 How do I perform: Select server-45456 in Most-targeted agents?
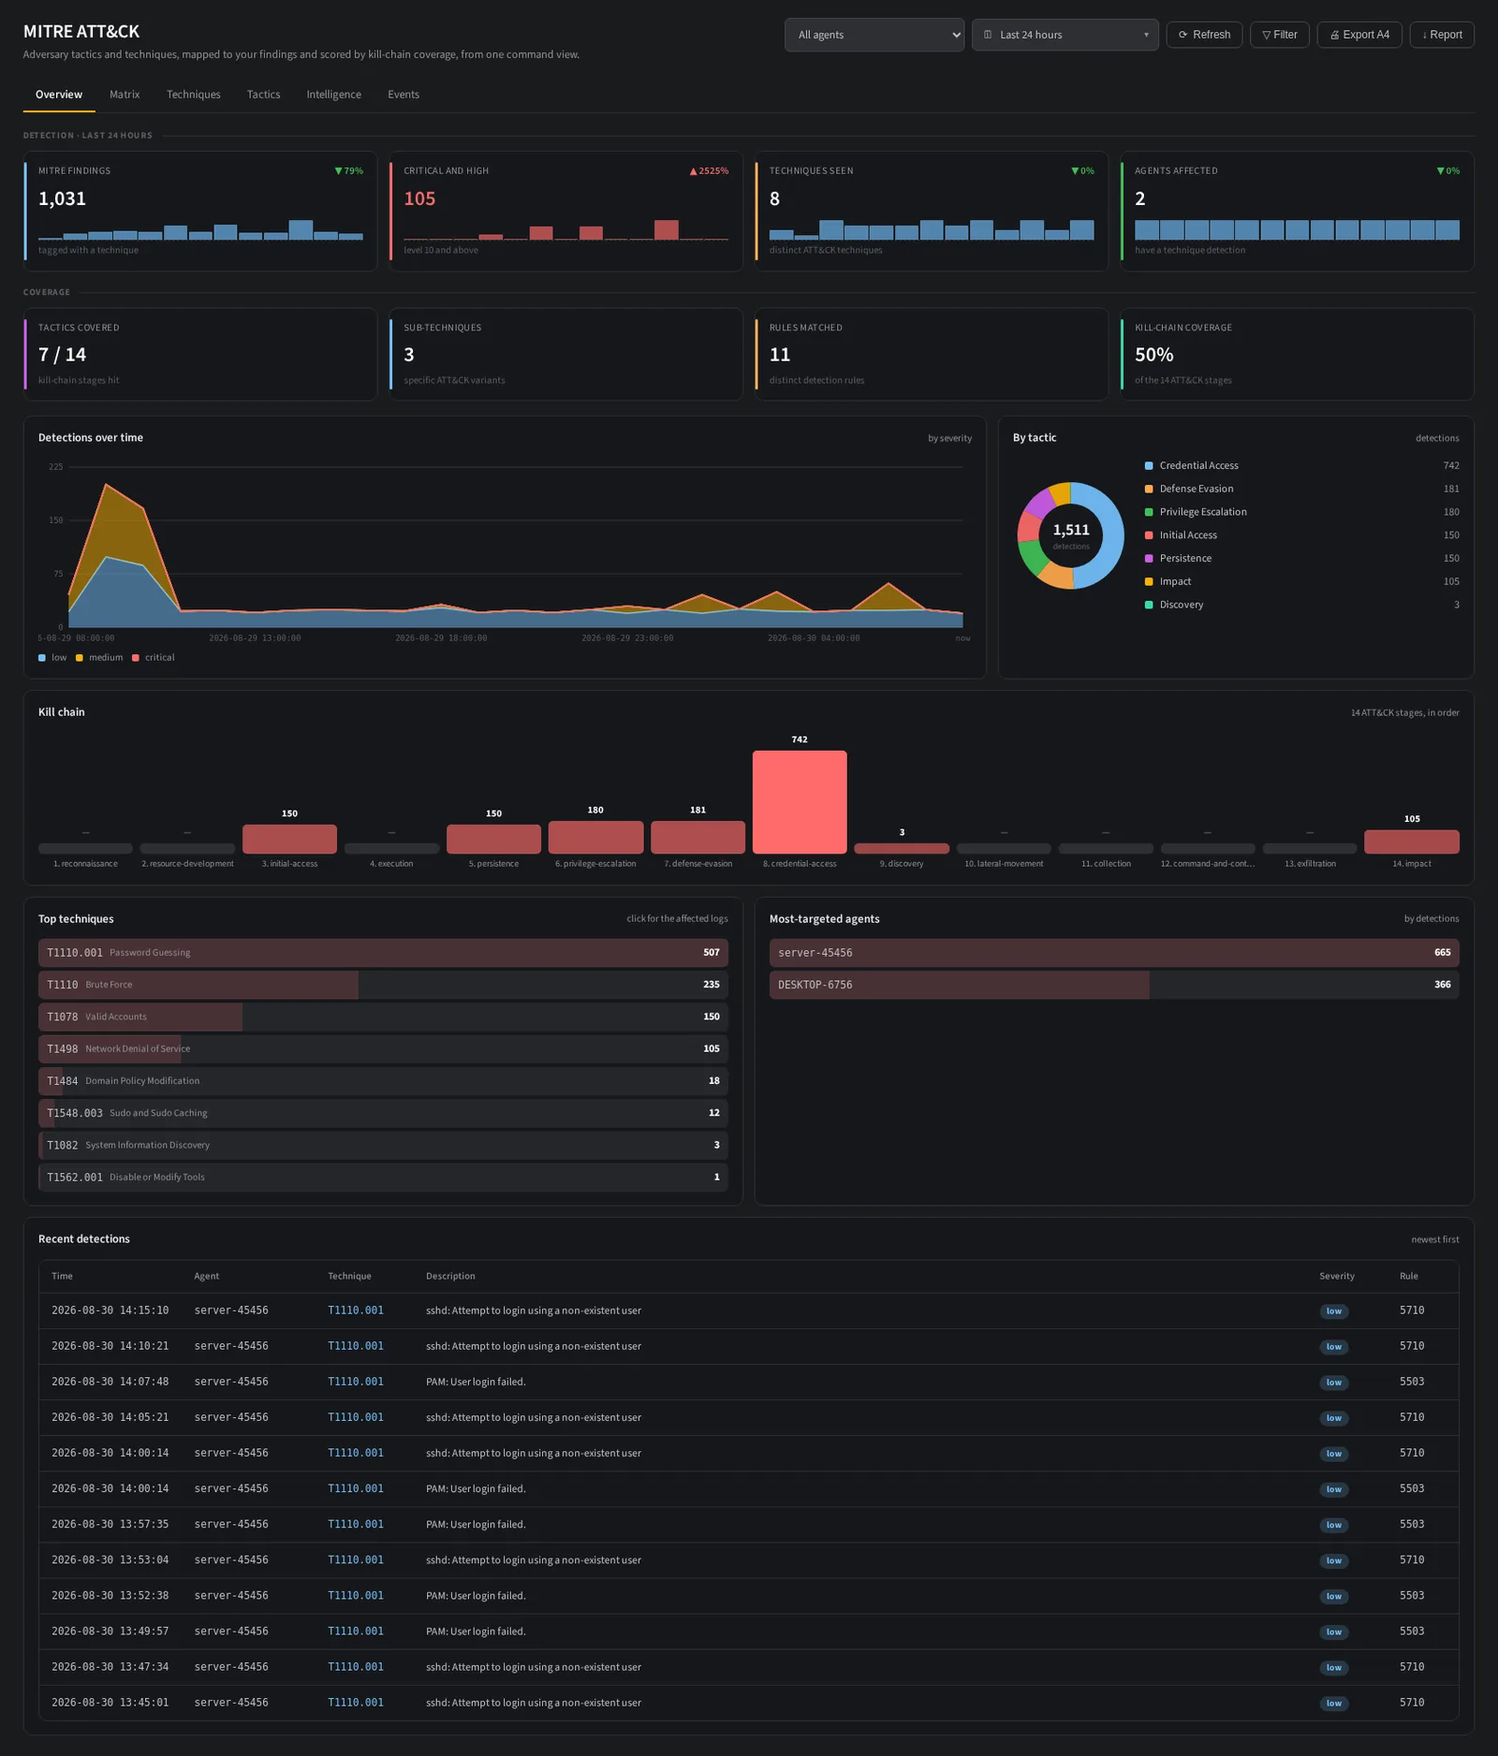click(x=1114, y=953)
